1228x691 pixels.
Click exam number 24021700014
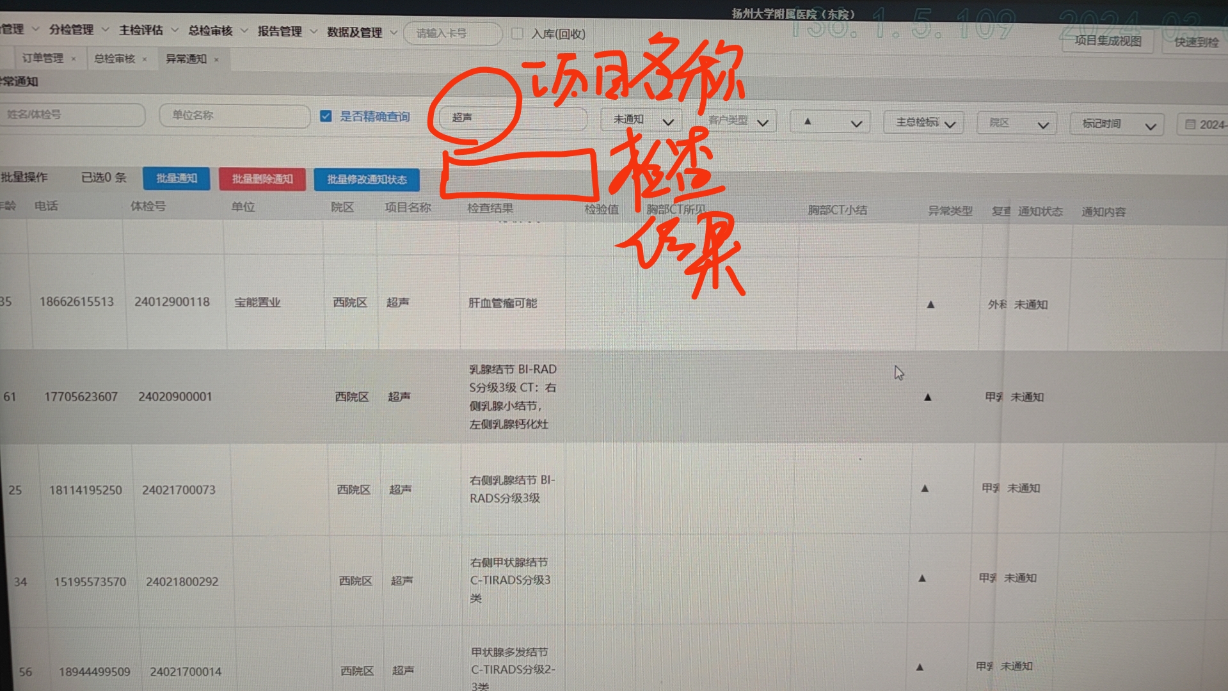coord(186,672)
